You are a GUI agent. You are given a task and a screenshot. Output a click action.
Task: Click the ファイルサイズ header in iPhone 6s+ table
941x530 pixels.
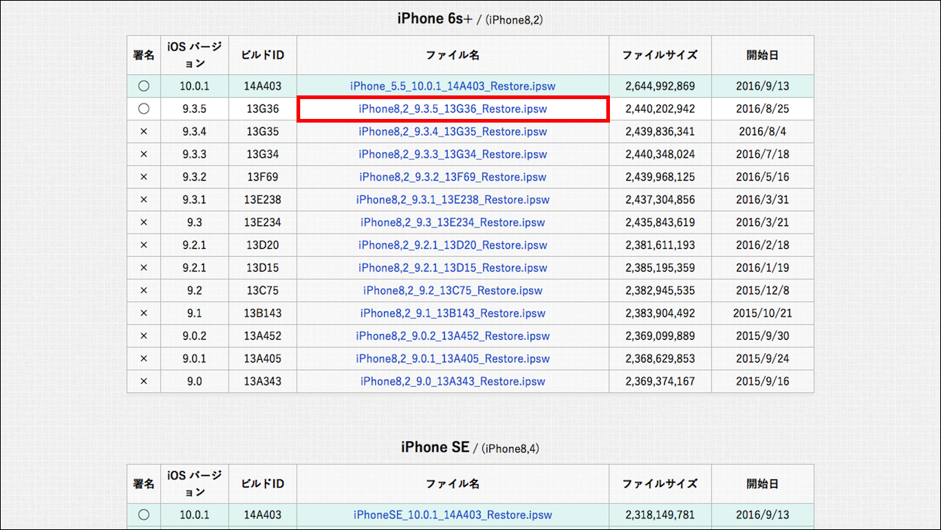(660, 55)
